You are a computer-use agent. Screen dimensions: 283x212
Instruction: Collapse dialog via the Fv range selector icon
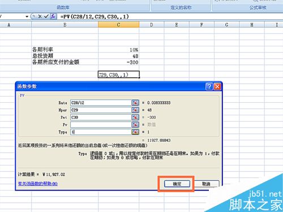135,124
